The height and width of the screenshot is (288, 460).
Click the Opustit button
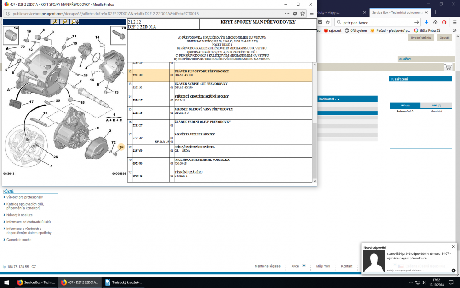pyautogui.click(x=444, y=38)
